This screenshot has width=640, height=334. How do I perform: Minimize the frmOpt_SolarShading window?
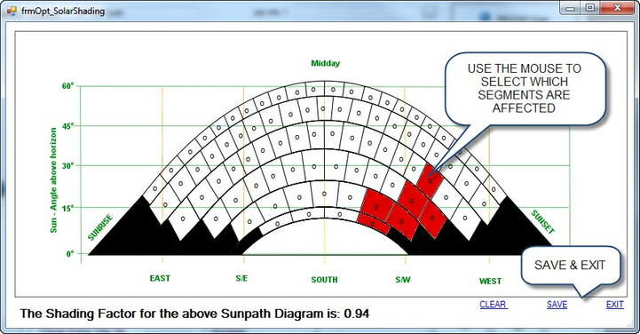click(571, 8)
